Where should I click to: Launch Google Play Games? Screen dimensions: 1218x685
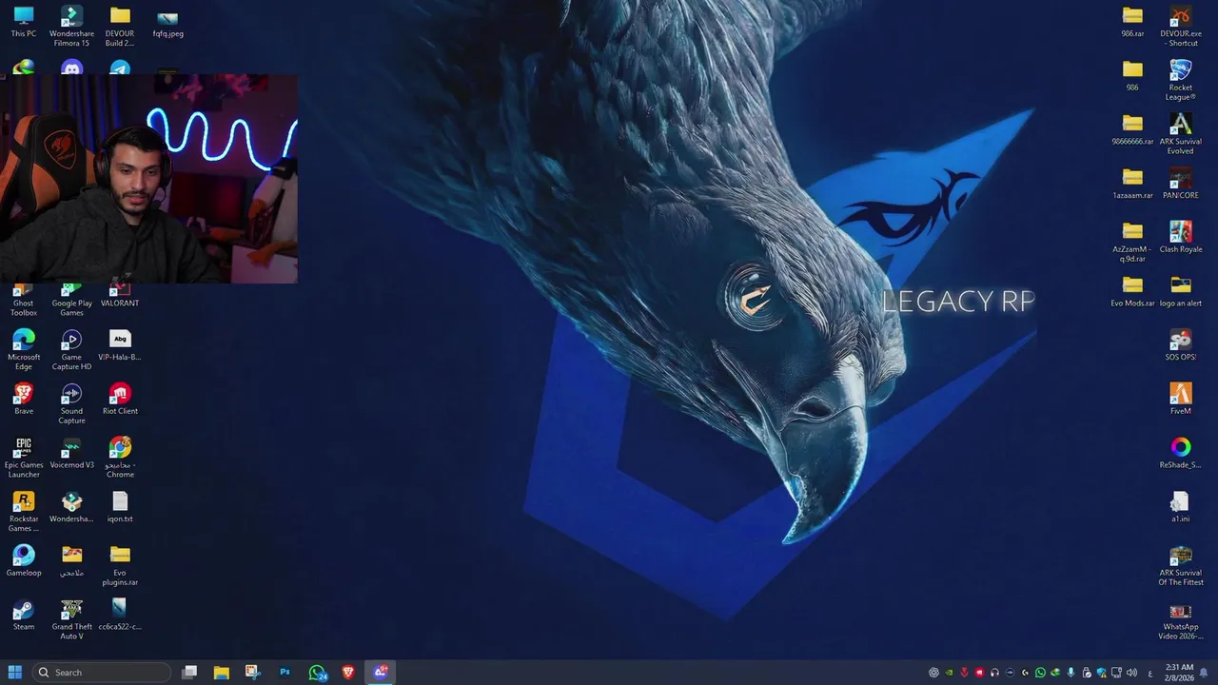click(x=71, y=300)
